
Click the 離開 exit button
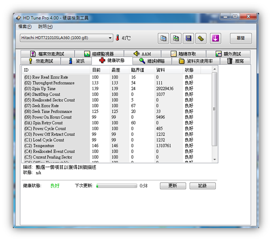(241, 38)
